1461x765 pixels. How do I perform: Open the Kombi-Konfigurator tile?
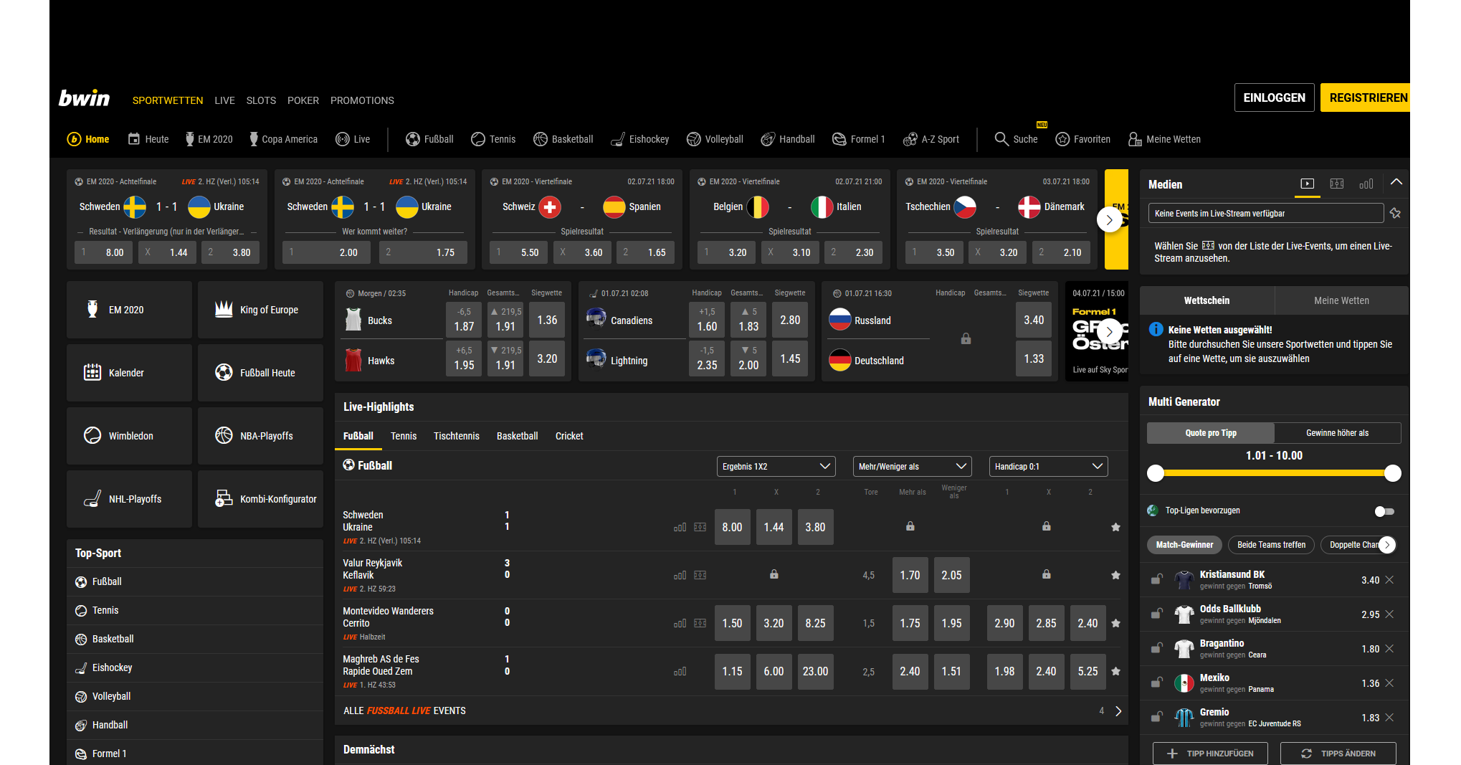point(260,499)
